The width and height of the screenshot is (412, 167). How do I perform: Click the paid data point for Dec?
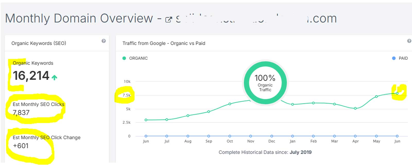[271, 136]
